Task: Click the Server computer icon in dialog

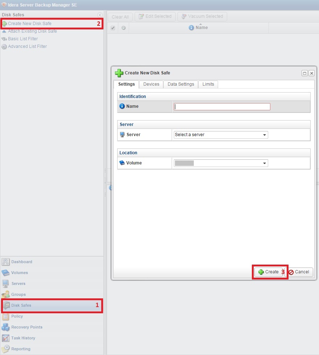Action: click(122, 135)
